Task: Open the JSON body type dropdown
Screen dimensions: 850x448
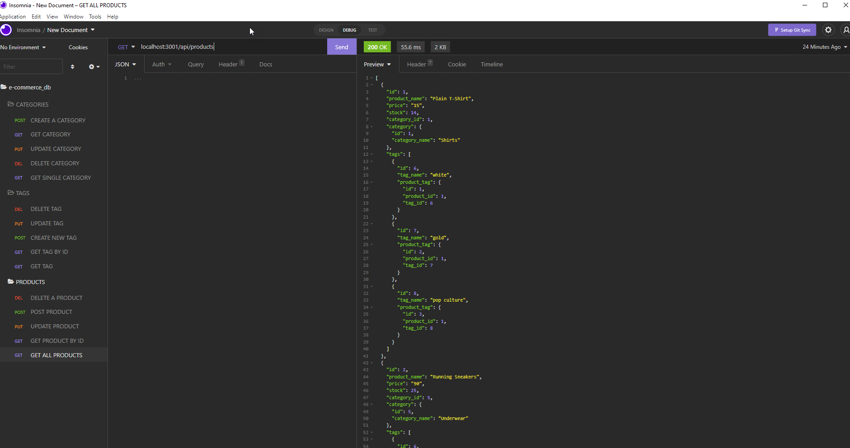Action: (x=126, y=64)
